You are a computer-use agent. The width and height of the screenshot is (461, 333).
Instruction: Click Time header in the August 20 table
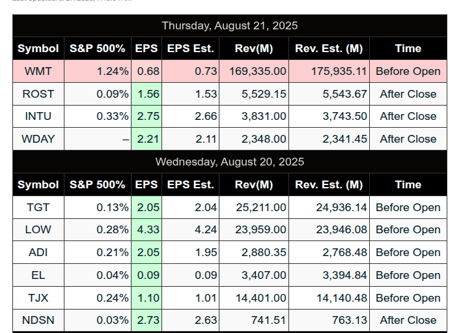pos(408,184)
